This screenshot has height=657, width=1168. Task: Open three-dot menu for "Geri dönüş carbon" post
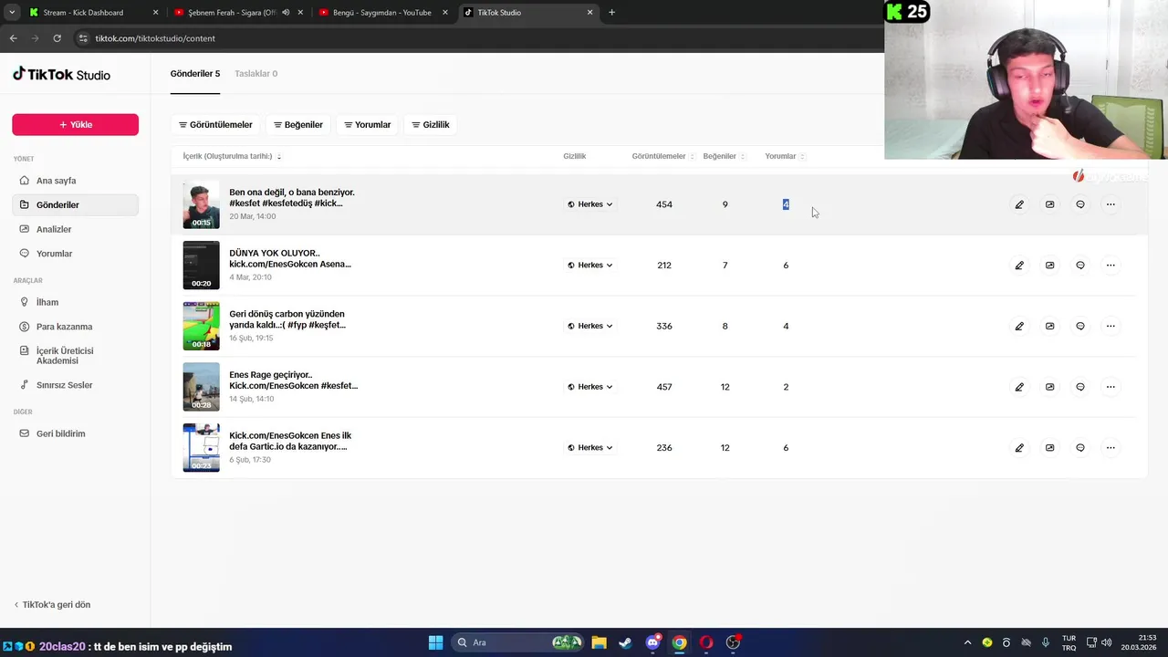pos(1111,326)
